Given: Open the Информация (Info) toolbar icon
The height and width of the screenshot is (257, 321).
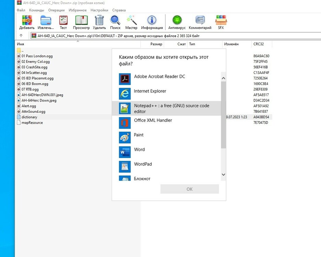Looking at the screenshot, I should (x=152, y=21).
